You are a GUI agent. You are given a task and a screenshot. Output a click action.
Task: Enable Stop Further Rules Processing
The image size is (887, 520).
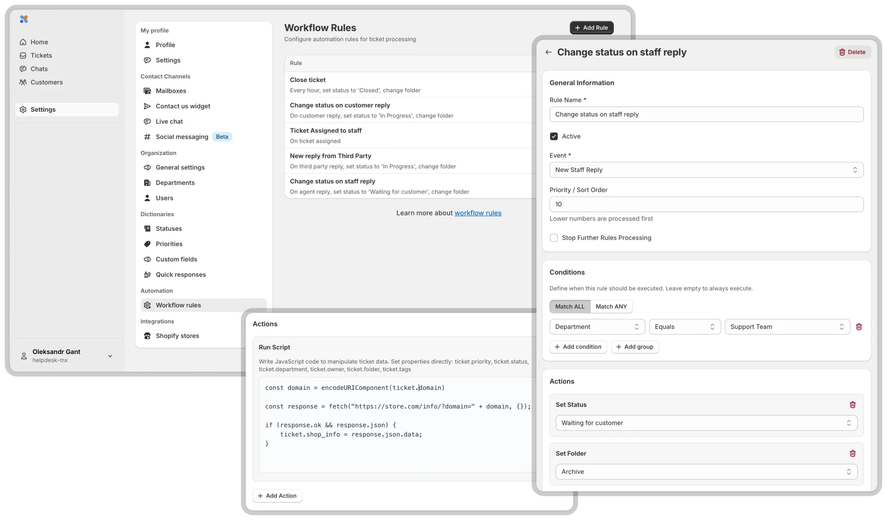(x=554, y=238)
